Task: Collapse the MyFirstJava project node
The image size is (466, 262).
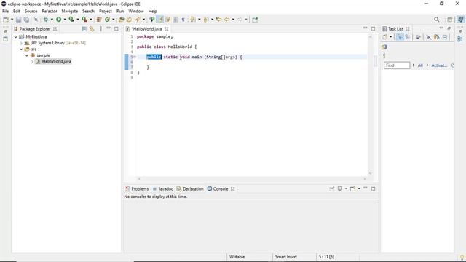Action: coord(16,37)
